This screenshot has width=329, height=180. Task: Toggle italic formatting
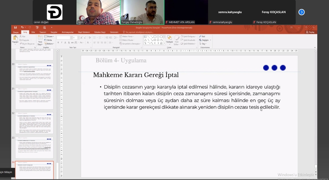(62, 42)
